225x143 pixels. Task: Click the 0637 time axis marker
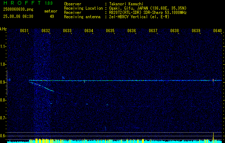153,30
